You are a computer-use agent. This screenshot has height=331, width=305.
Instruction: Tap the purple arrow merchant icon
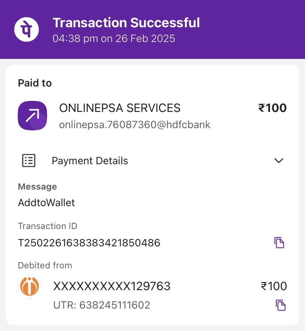click(32, 116)
